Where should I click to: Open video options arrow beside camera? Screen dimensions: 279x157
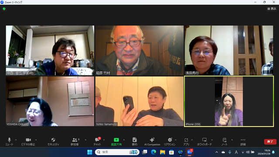[36, 140]
